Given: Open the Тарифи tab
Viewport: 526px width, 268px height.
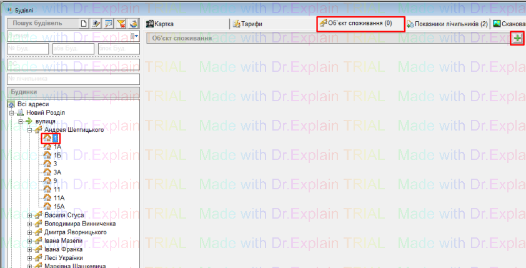Looking at the screenshot, I should click(x=247, y=24).
